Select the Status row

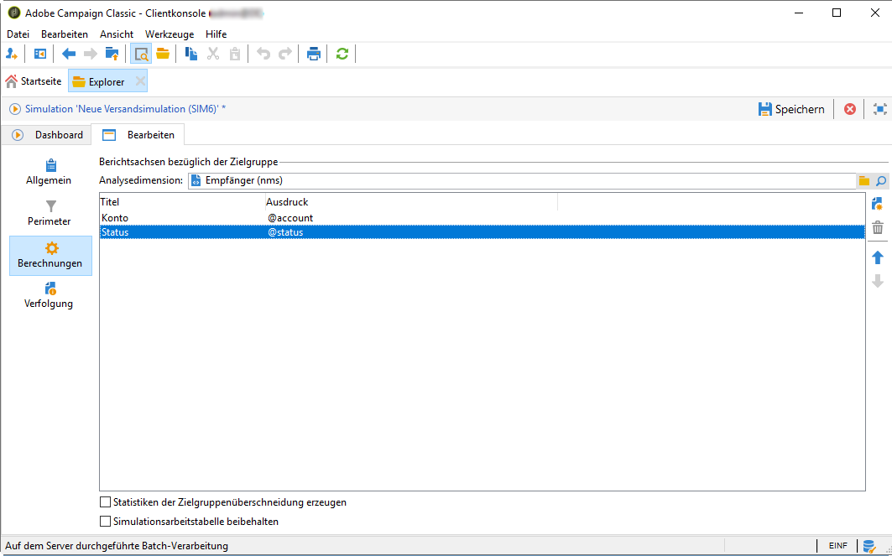point(483,232)
